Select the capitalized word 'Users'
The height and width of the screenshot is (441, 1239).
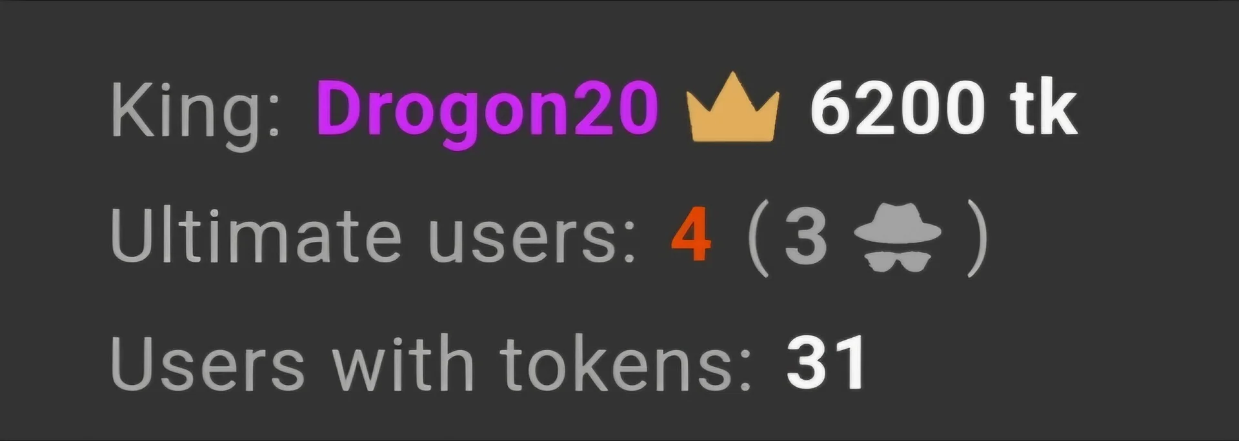point(207,362)
